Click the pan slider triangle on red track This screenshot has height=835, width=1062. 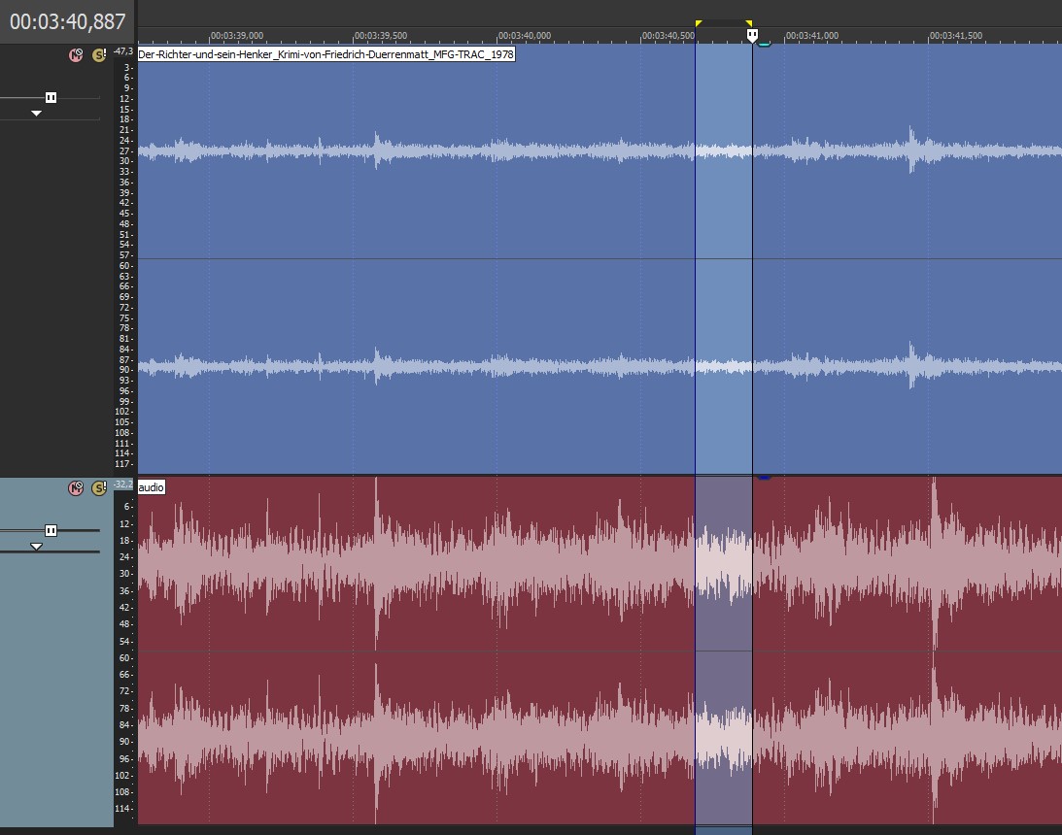click(36, 547)
